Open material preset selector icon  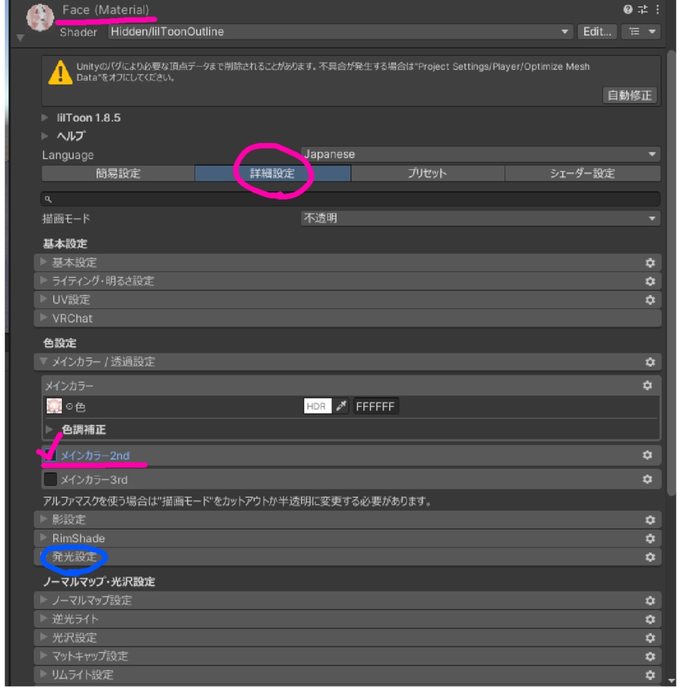pyautogui.click(x=643, y=9)
